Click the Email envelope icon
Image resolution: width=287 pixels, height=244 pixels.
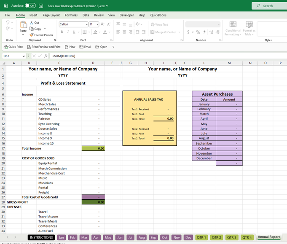(x=81, y=47)
